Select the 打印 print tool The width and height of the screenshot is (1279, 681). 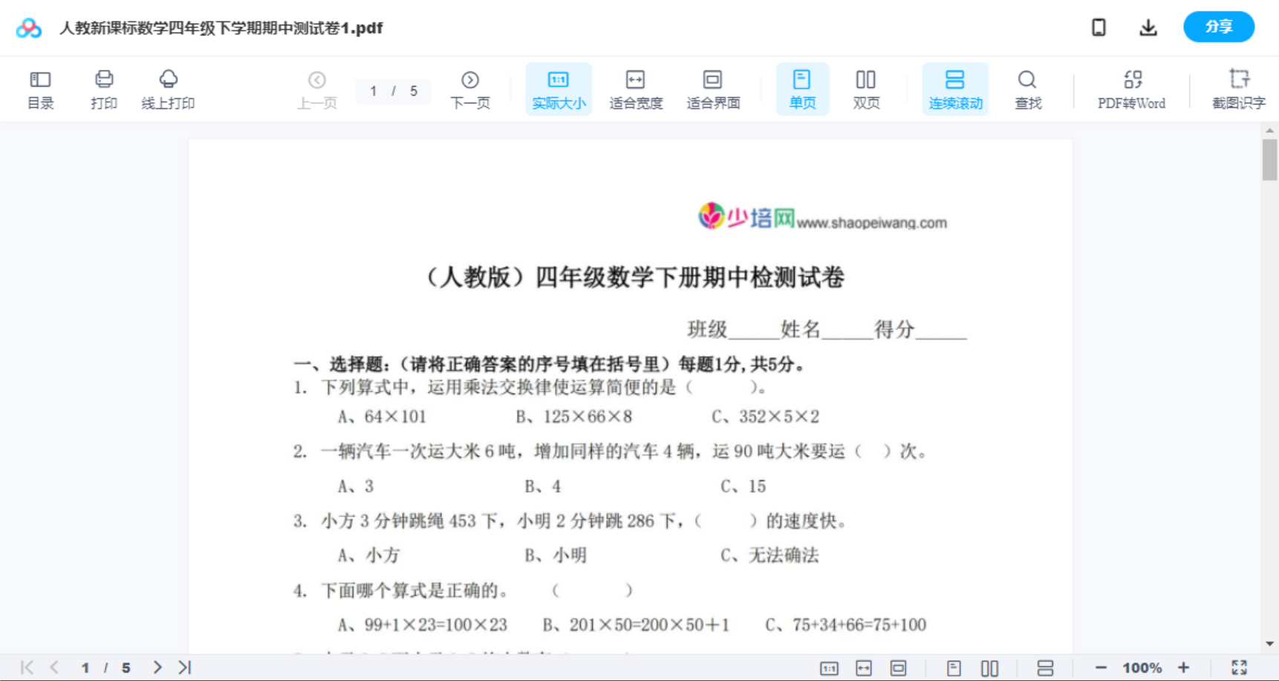coord(103,88)
